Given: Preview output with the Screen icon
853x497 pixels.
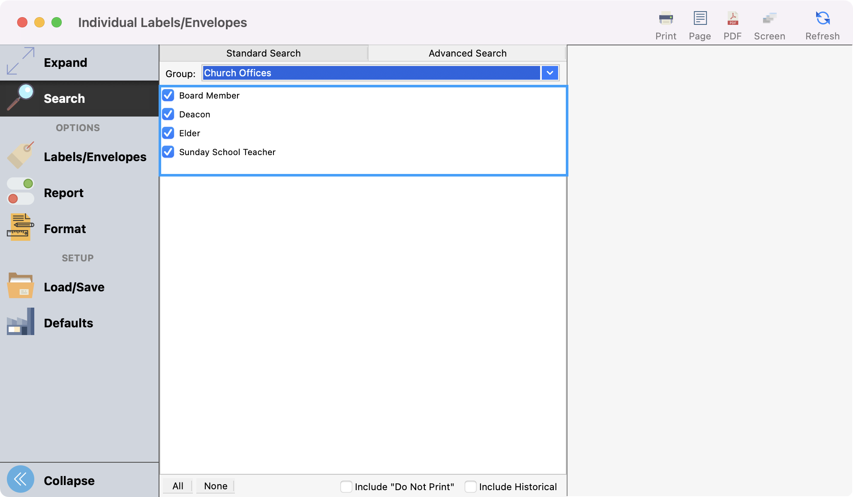Looking at the screenshot, I should 769,19.
